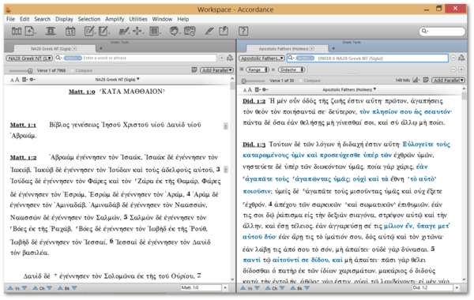Click notes icon beside Apostolic Fathers Add Parallel
The image size is (474, 300).
pos(426,80)
